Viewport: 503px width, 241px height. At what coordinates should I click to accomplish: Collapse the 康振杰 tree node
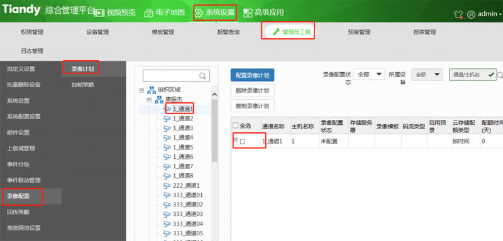tap(149, 100)
